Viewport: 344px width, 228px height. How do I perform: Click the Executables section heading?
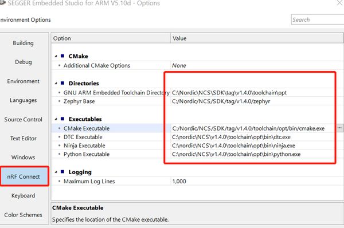click(x=85, y=119)
